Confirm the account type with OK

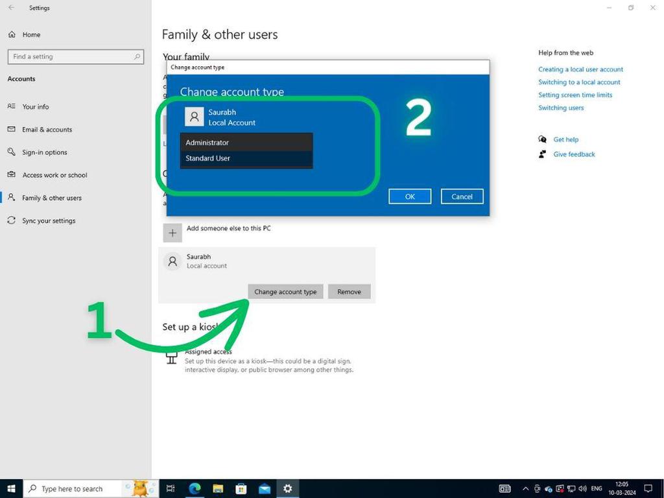coord(409,196)
